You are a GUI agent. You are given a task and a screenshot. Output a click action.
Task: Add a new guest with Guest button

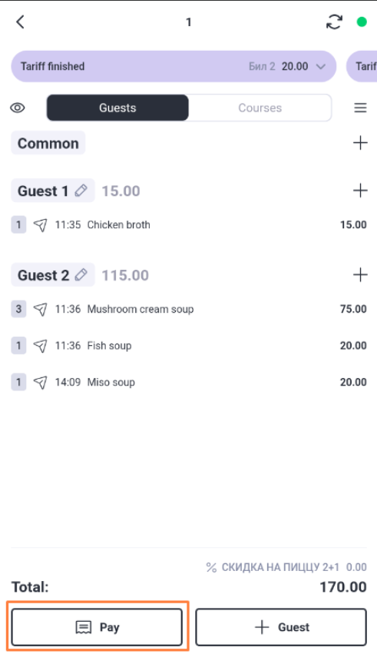coord(281,627)
